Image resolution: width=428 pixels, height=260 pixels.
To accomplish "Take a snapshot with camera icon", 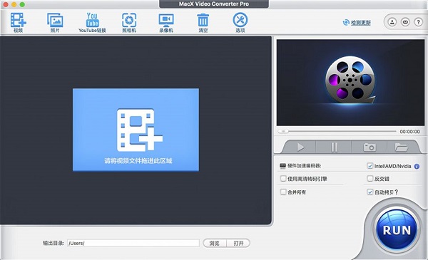I will [x=370, y=147].
